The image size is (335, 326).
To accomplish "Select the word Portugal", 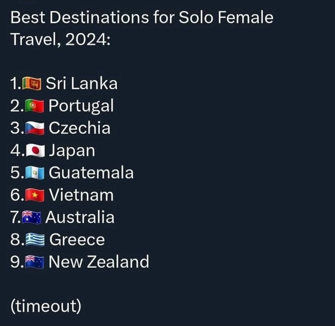I will tap(81, 106).
